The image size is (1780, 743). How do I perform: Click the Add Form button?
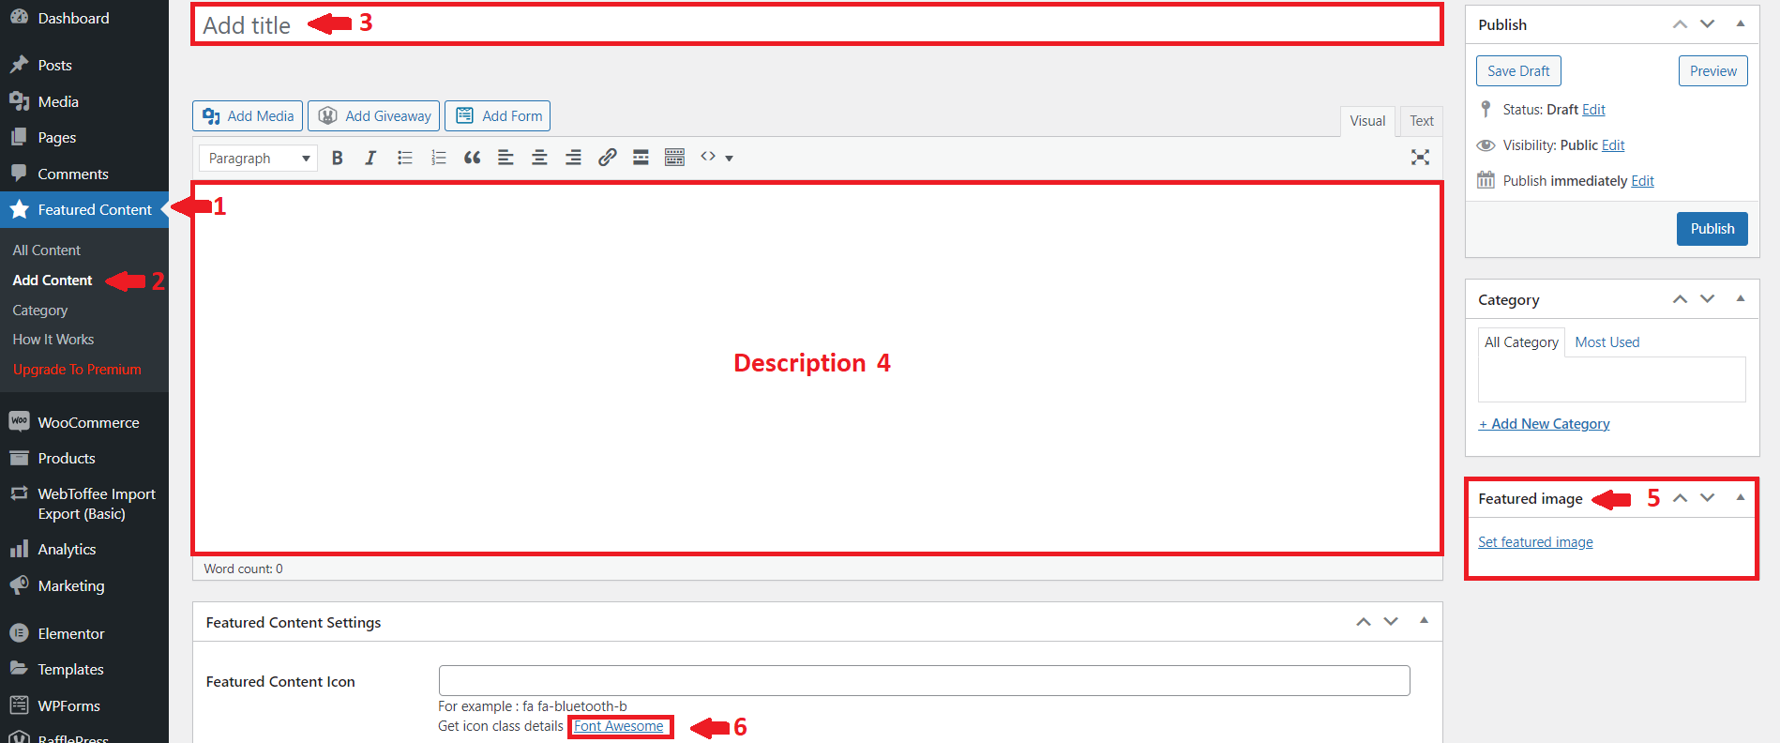point(497,116)
